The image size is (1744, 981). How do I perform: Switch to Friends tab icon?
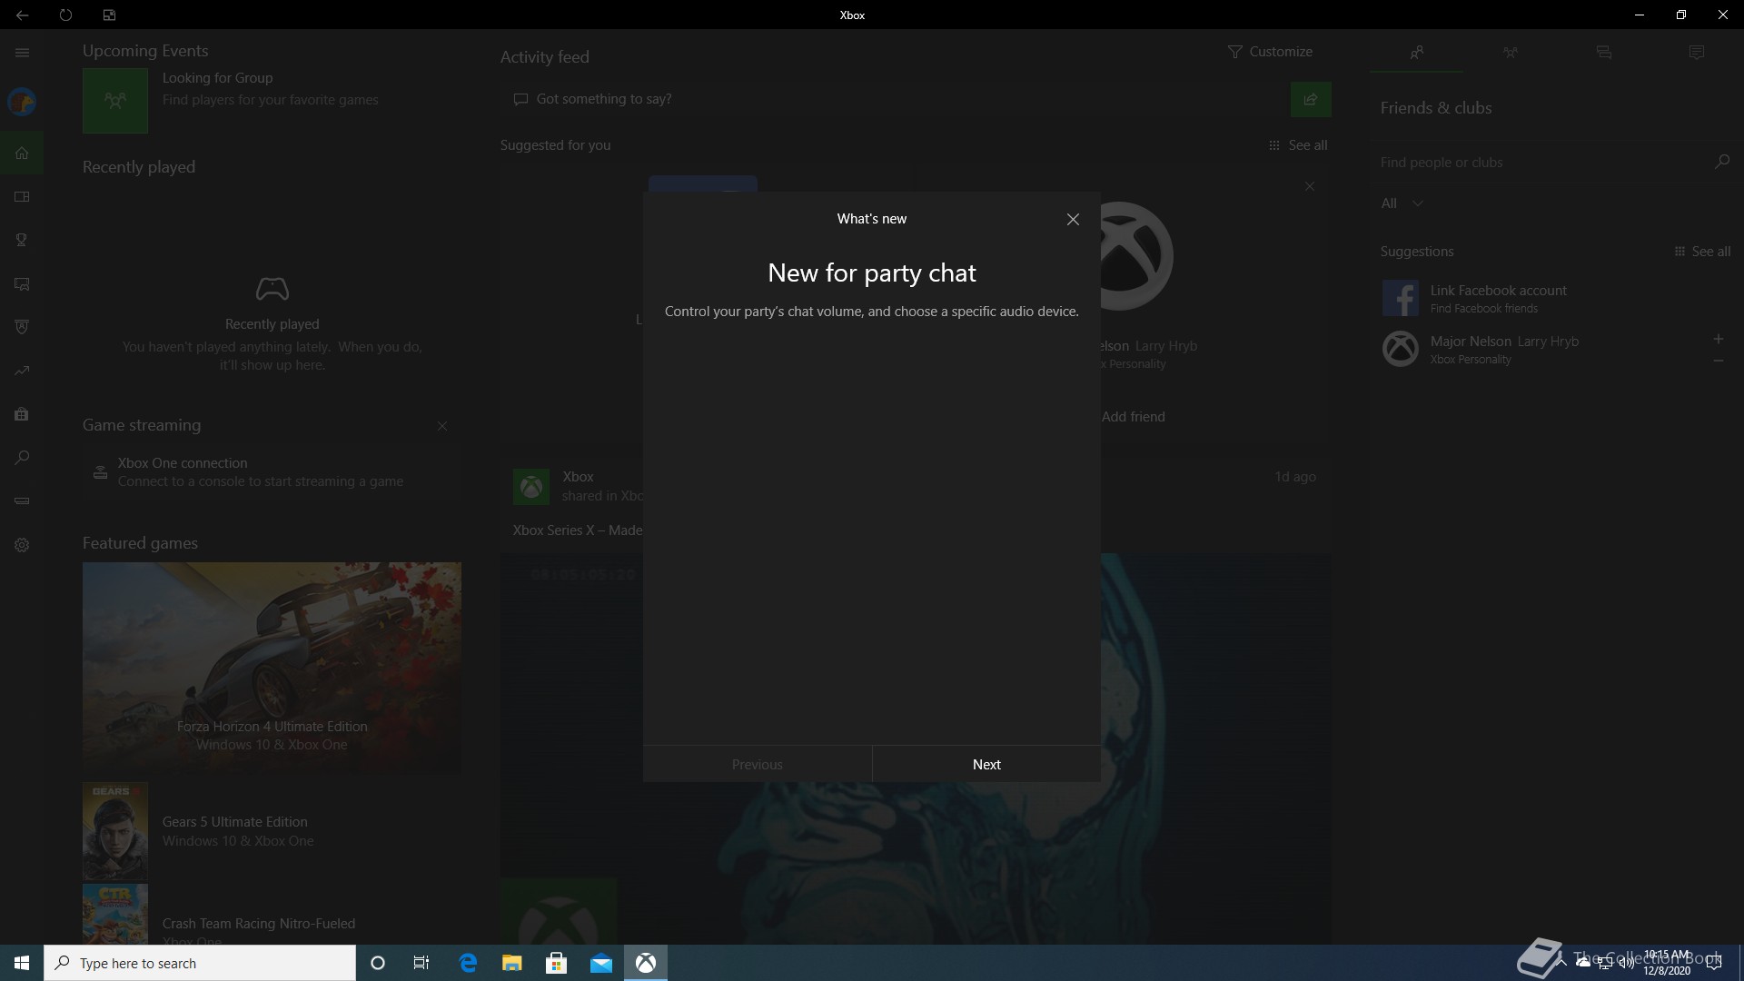(x=1416, y=53)
